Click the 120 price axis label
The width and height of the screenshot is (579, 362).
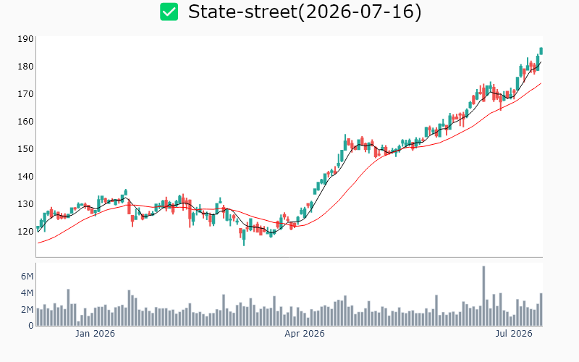pos(25,231)
